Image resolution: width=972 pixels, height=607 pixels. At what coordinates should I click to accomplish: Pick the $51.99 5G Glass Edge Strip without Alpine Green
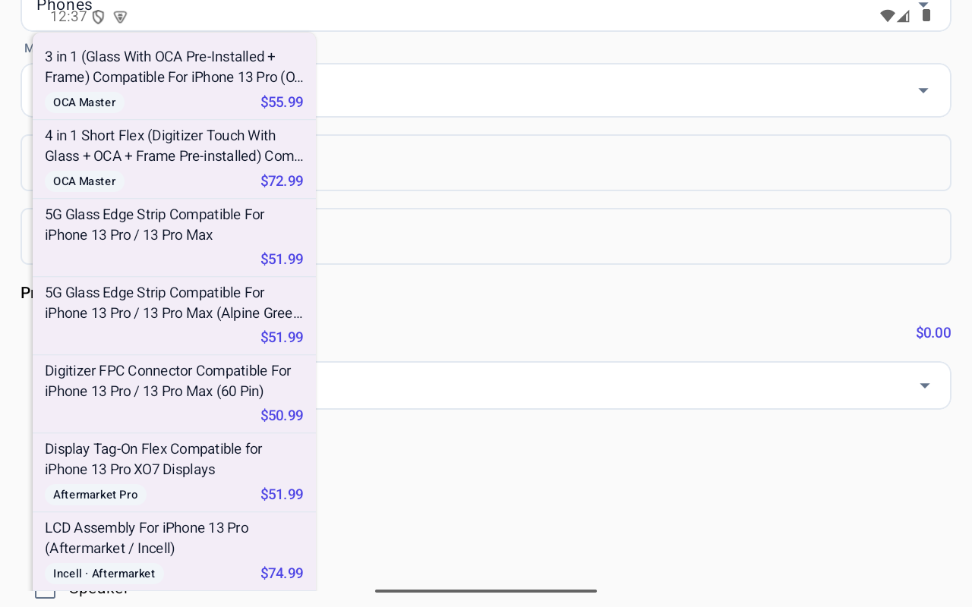point(174,237)
